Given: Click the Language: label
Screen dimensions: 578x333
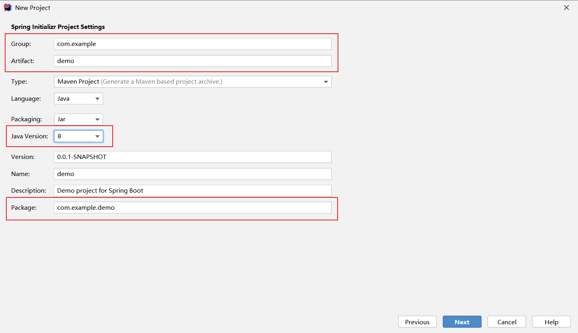Looking at the screenshot, I should 26,99.
